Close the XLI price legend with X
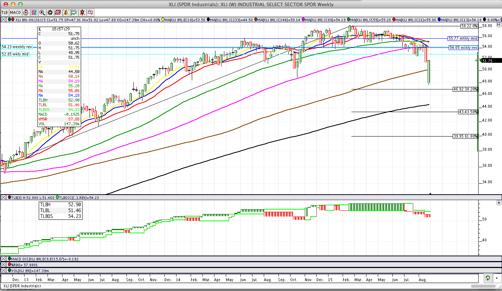Screen dimensions: 502x291 tap(3, 20)
